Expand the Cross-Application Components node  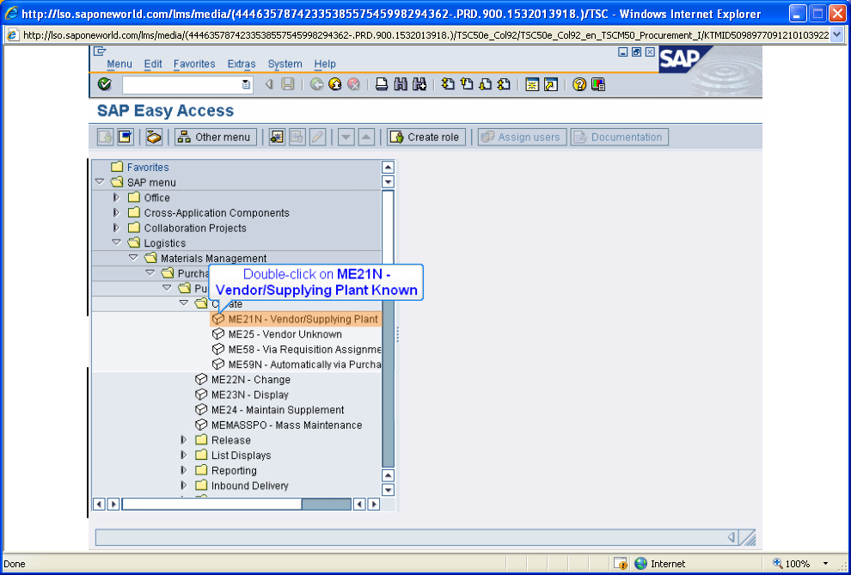115,212
